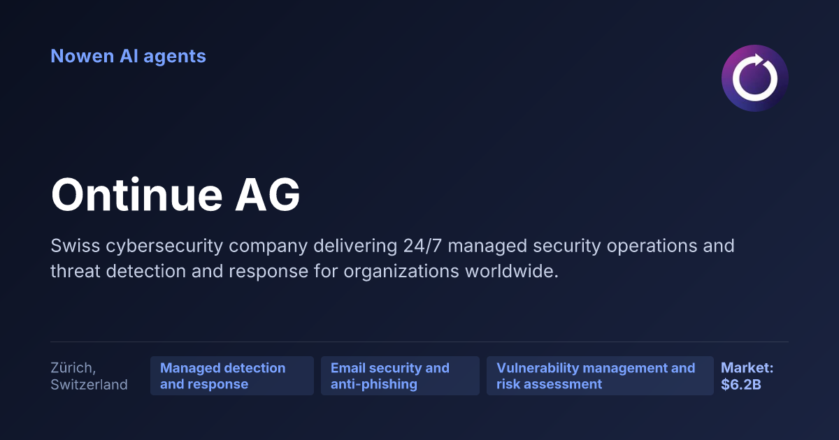
Task: Click the Managed detection and response tag
Action: point(232,376)
